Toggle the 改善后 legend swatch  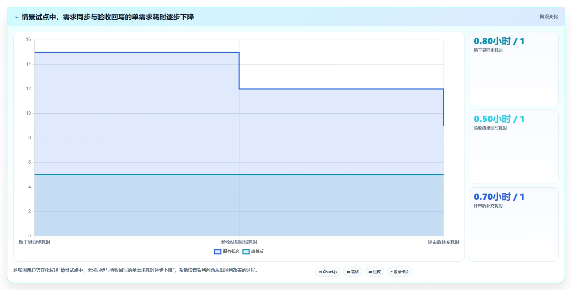coord(246,252)
